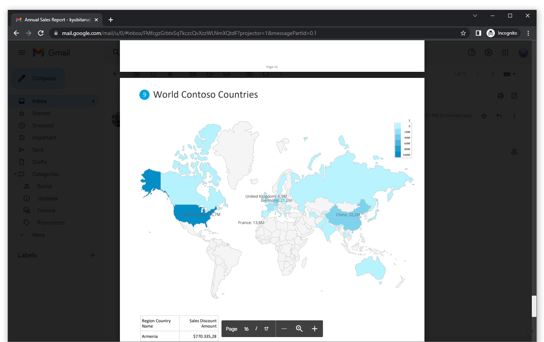Collapse the Categories section

pyautogui.click(x=15, y=174)
